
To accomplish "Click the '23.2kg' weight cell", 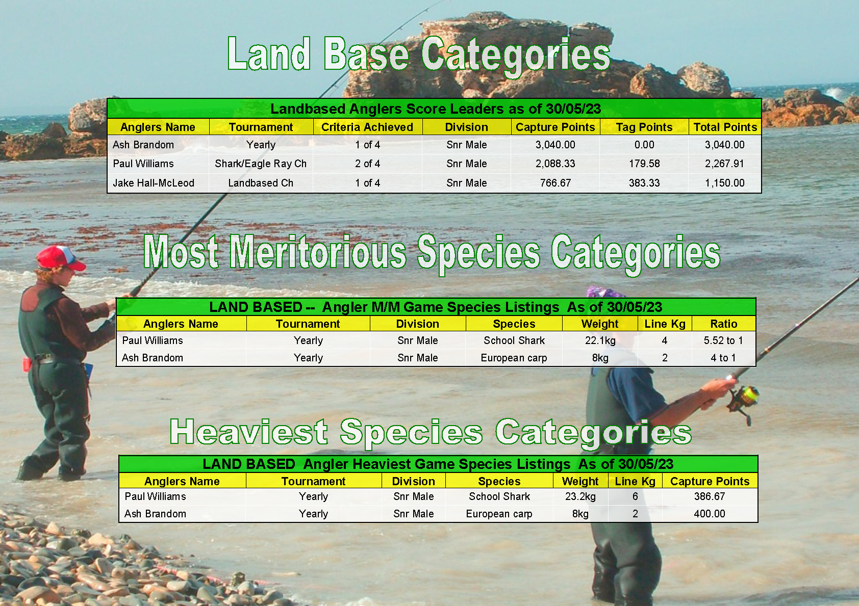I will point(580,496).
